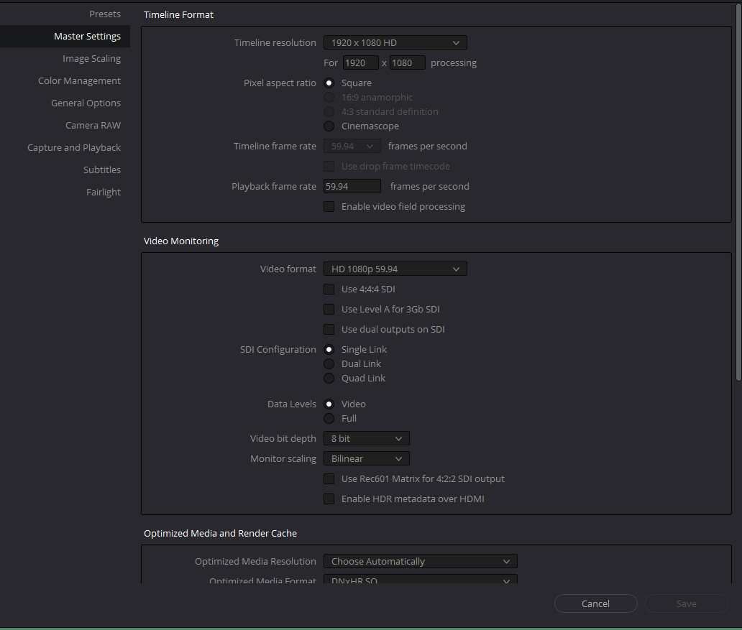Select Video data levels
This screenshot has width=742, height=630.
pos(329,404)
